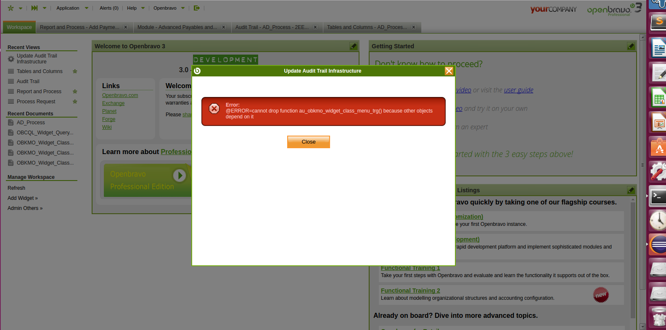Click edit pencil icon on Welcome to Openbravo 3 widget
The width and height of the screenshot is (666, 330).
pos(354,46)
